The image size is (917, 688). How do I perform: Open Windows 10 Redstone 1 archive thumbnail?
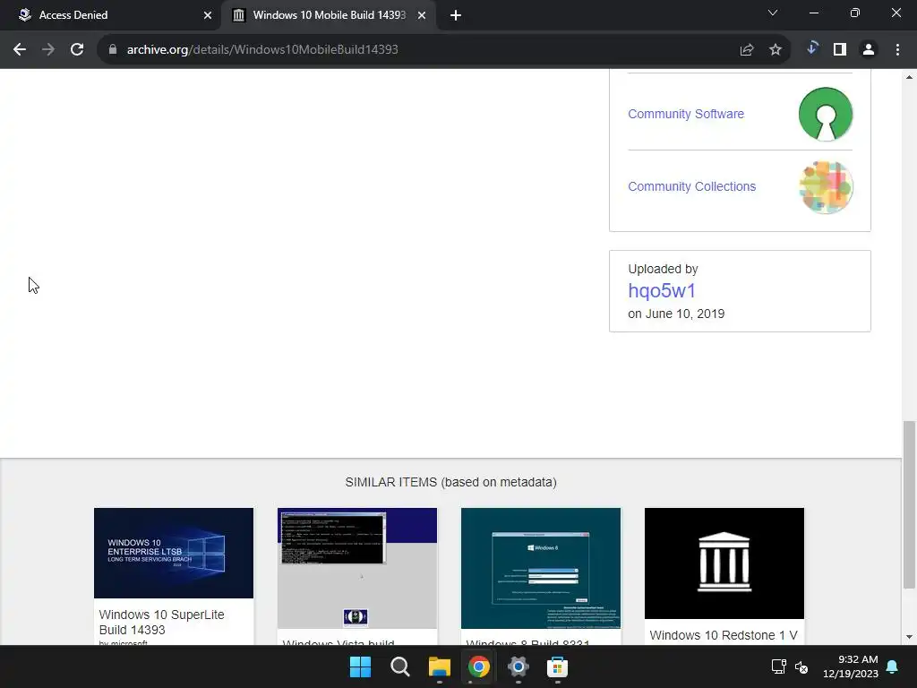[724, 563]
